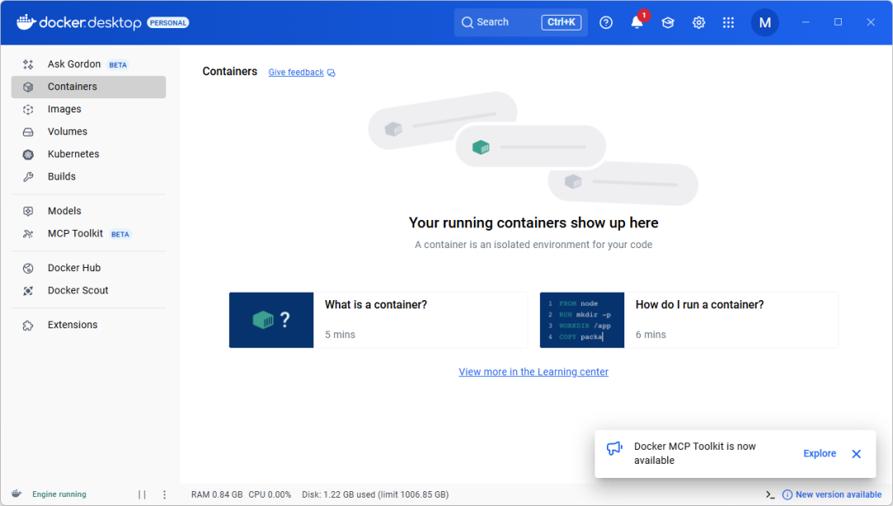Click the PERSONAL plan badge

(168, 23)
